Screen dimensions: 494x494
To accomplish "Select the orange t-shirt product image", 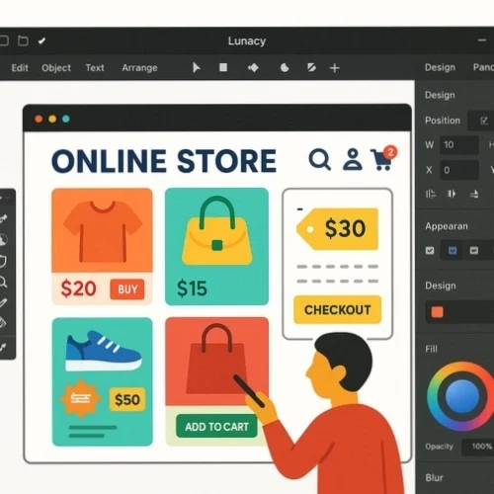I will 102,230.
